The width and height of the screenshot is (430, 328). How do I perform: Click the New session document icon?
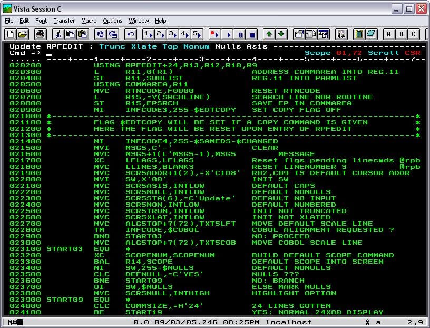coord(11,34)
